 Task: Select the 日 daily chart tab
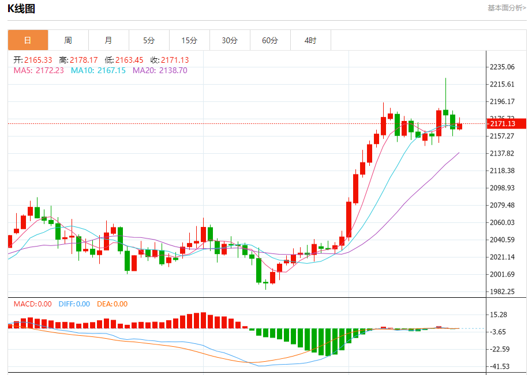coord(28,40)
